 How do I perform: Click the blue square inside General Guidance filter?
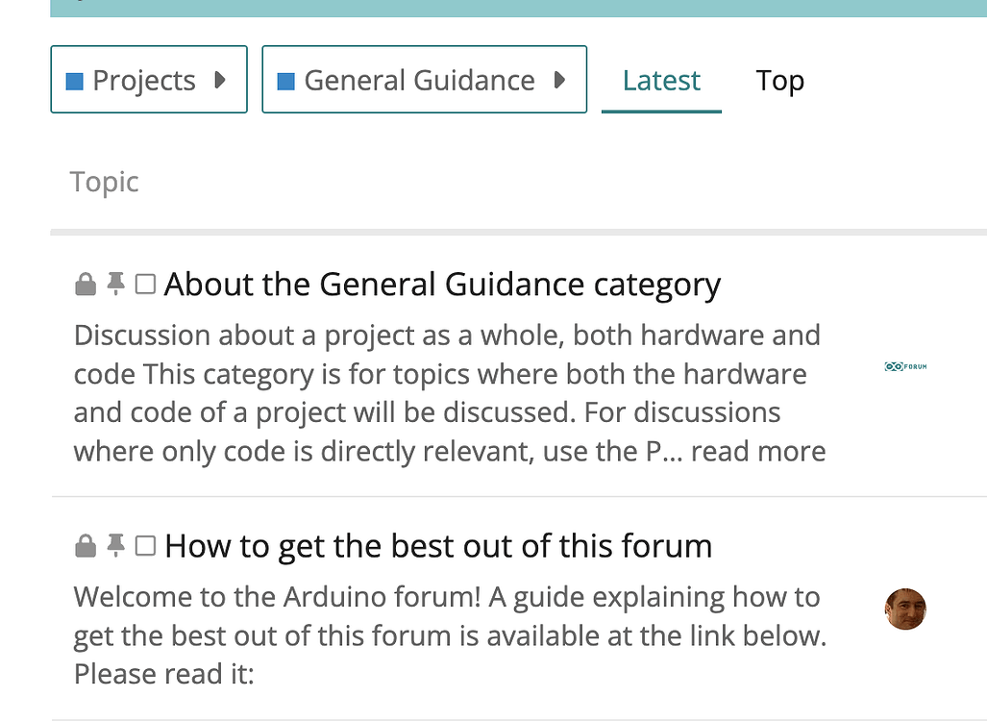285,80
